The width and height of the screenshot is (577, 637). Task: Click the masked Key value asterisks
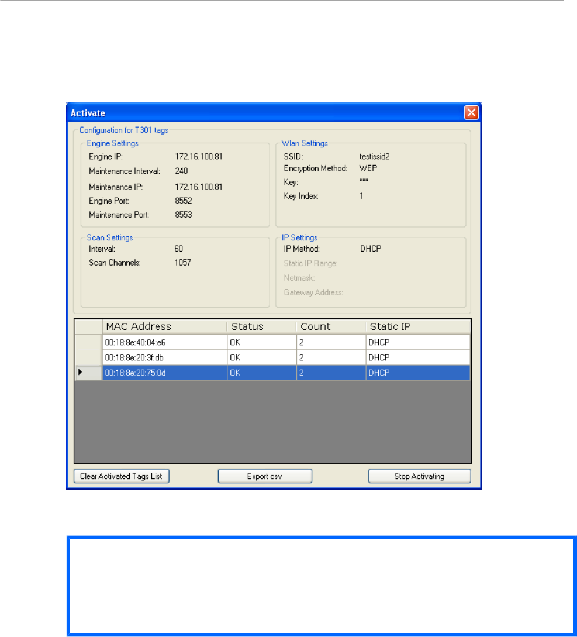coord(364,180)
